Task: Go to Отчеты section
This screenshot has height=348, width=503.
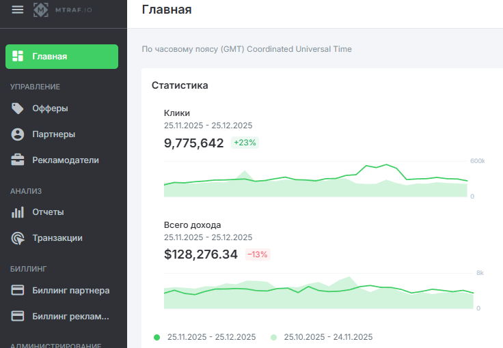Action: (x=48, y=212)
